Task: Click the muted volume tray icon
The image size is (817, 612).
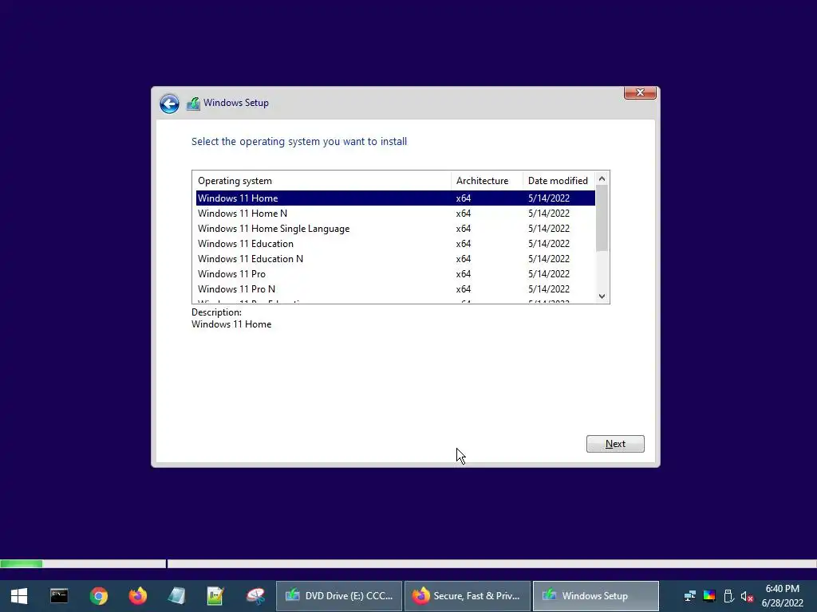Action: (747, 596)
